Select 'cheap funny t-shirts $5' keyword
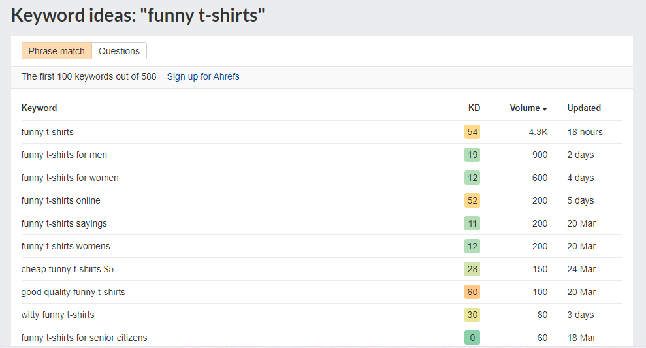Image resolution: width=646 pixels, height=348 pixels. (67, 270)
